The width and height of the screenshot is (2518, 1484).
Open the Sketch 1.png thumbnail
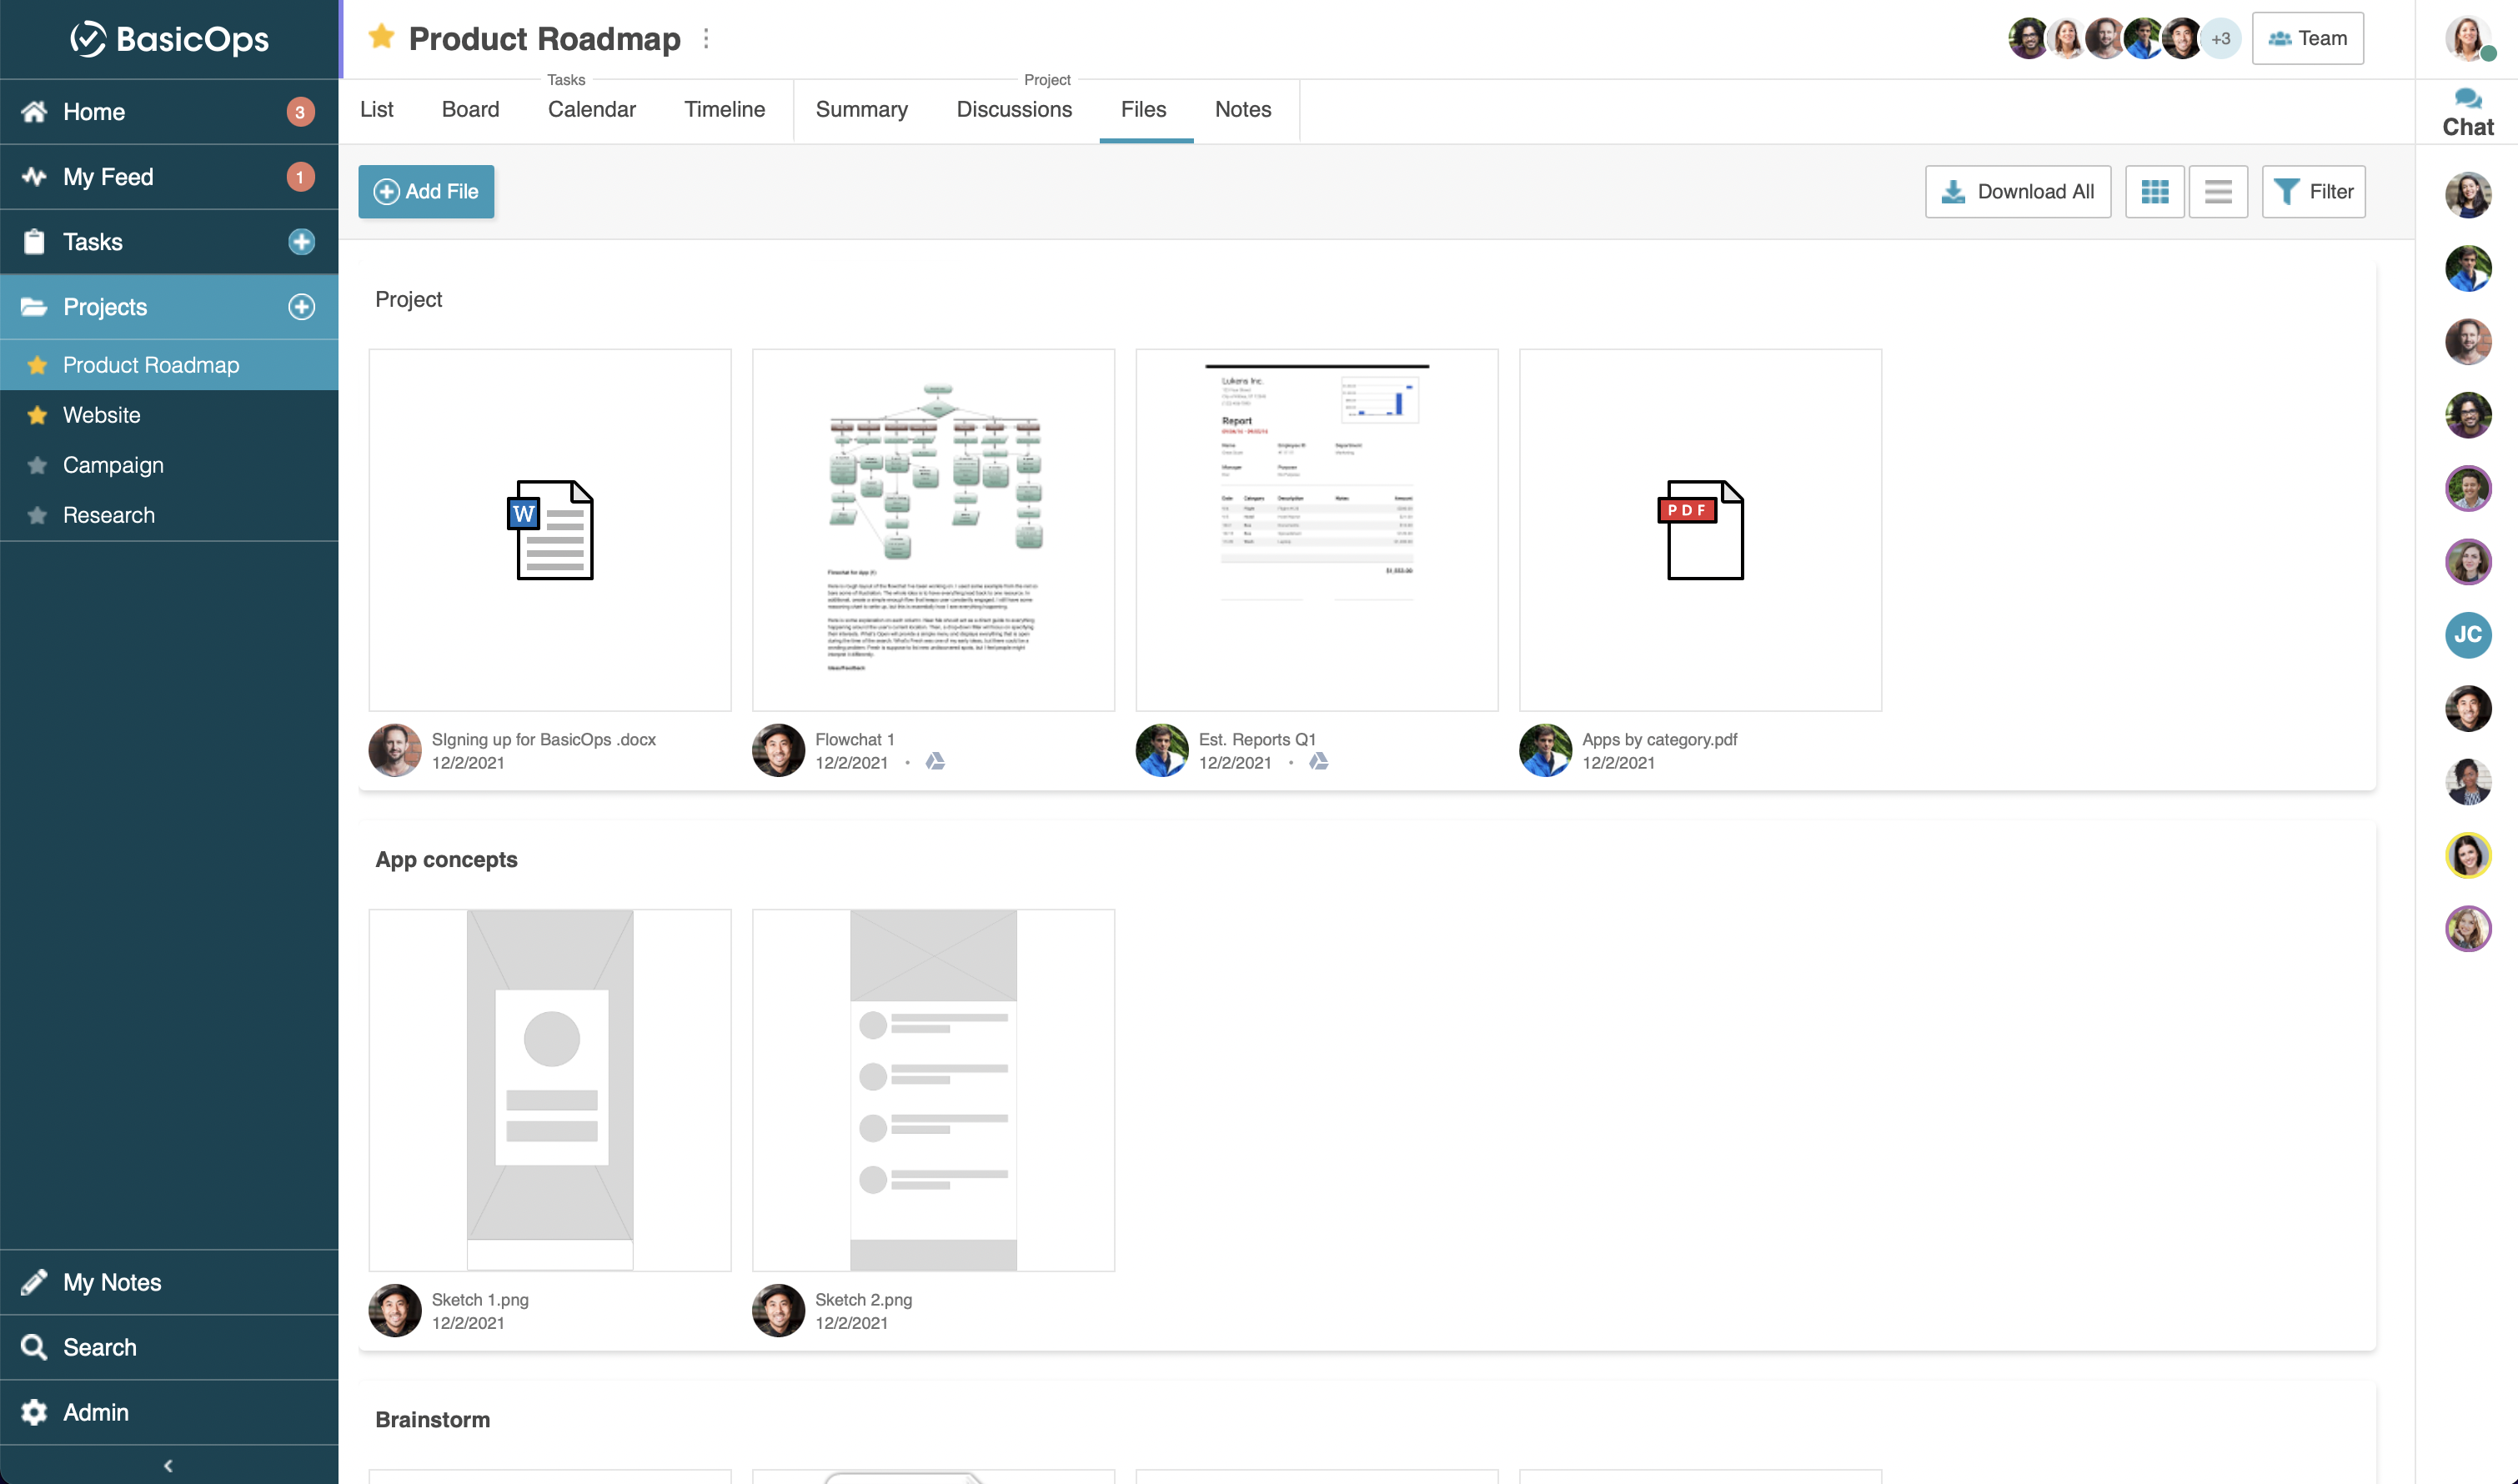(550, 1090)
